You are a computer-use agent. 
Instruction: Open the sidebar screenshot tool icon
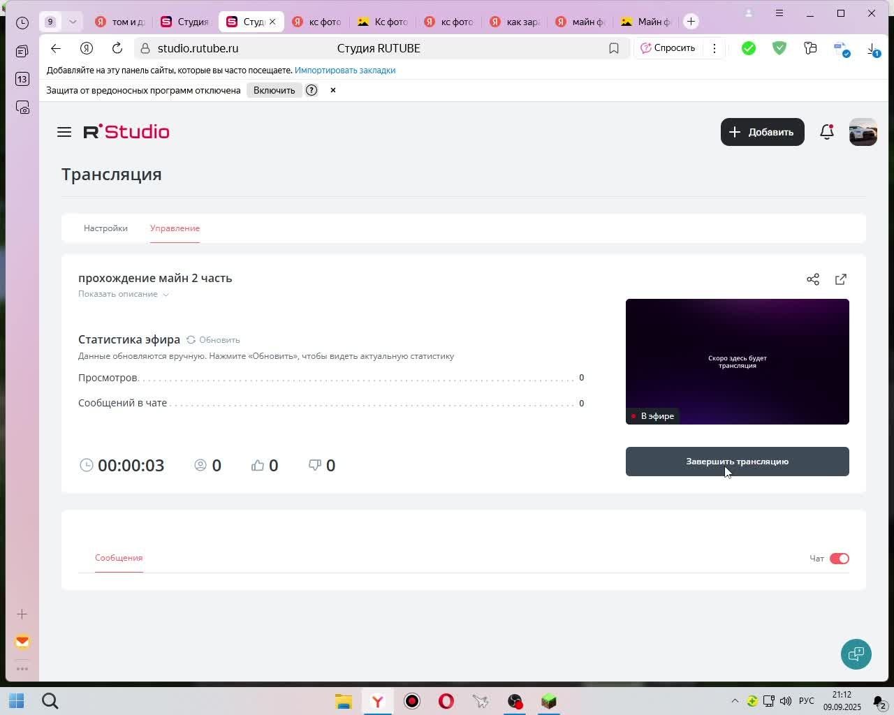coord(22,108)
